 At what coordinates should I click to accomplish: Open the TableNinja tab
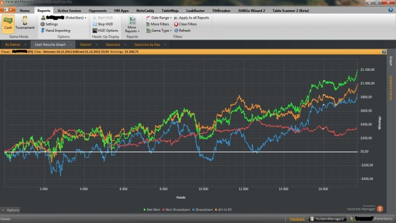point(170,11)
